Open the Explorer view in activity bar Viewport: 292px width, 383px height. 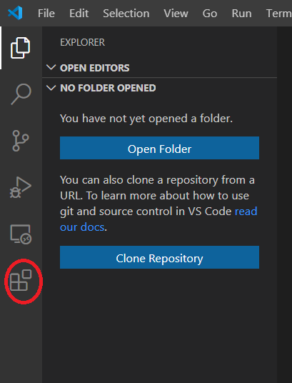21,48
